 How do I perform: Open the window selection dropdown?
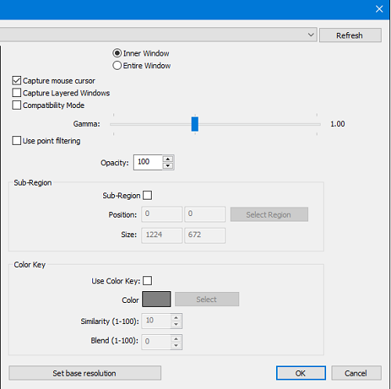point(310,34)
